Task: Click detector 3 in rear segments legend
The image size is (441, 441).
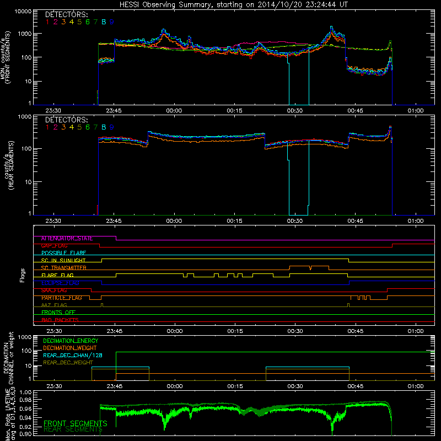Action: (63, 127)
